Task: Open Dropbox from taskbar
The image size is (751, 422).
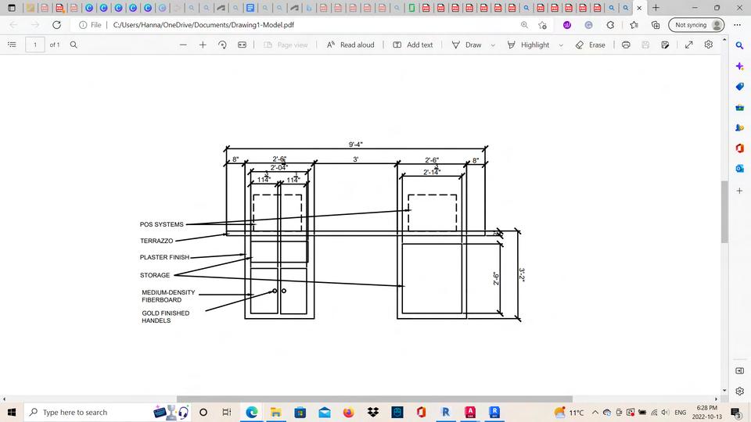Action: pos(373,412)
